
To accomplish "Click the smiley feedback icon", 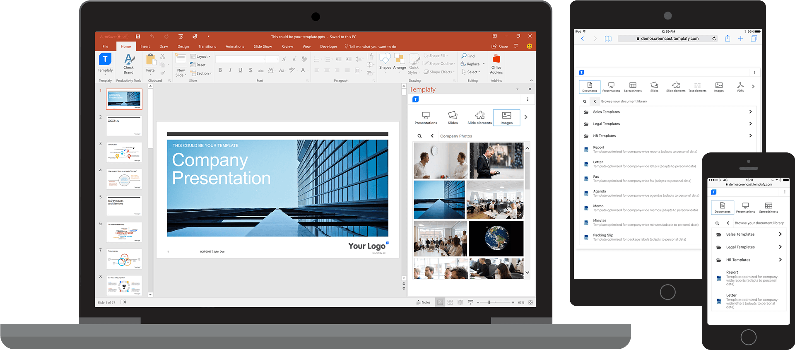I will tap(529, 46).
